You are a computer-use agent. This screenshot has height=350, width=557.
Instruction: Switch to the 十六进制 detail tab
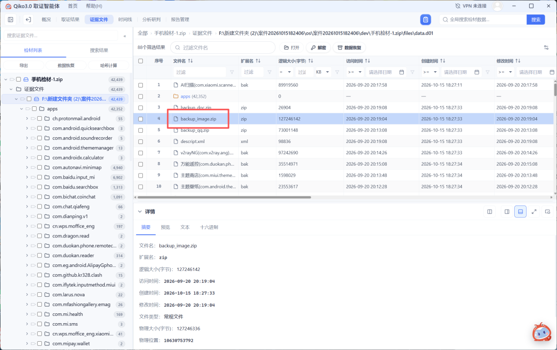pos(209,227)
